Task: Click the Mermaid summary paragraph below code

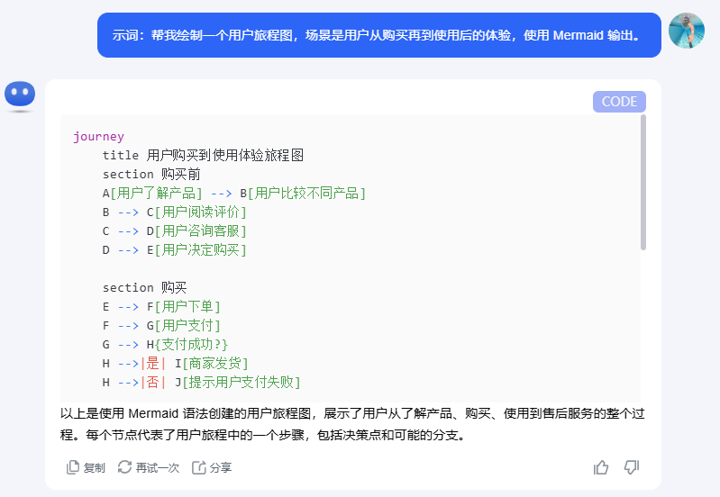Action: 351,424
